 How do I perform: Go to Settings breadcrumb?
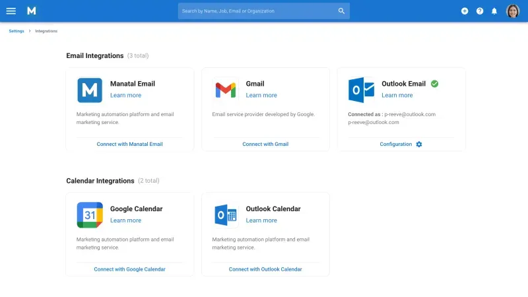[16, 31]
